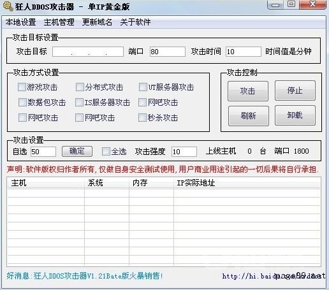Click the 刷新 button

point(248,116)
